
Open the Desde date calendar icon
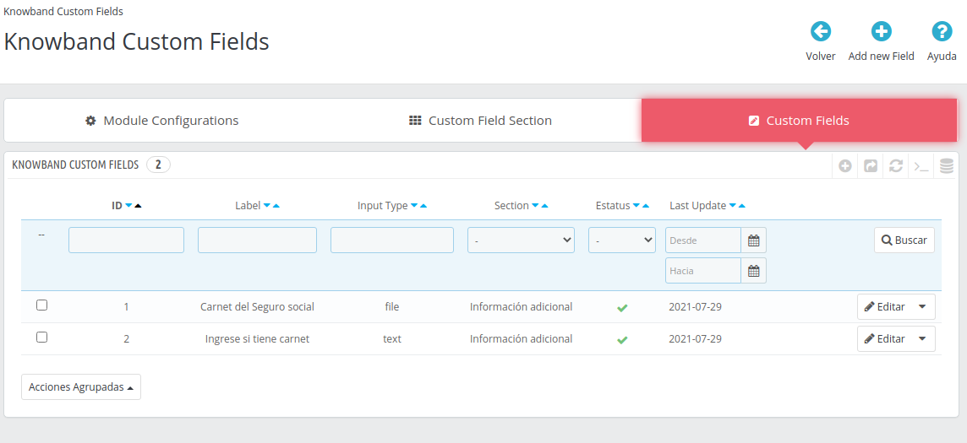click(x=753, y=240)
